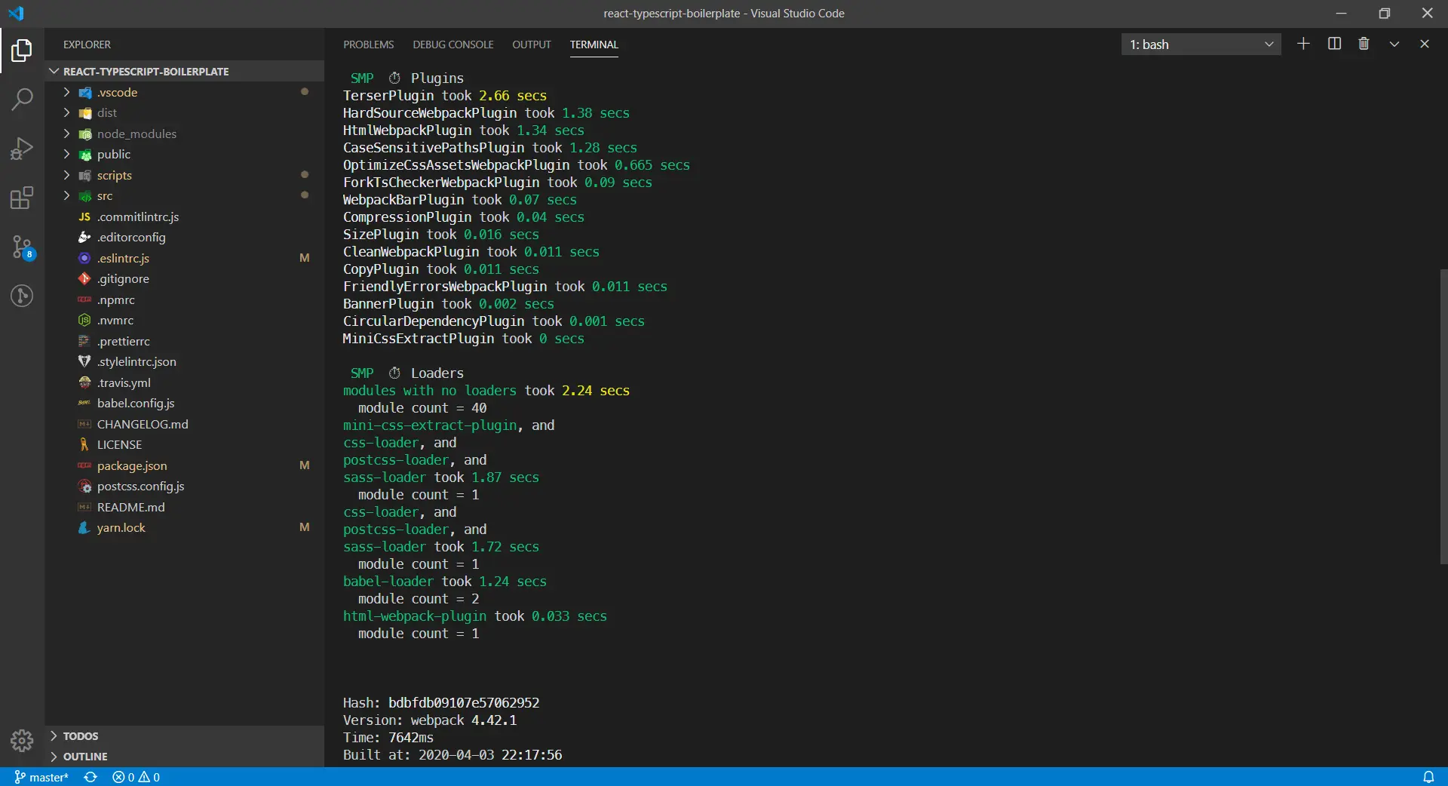Image resolution: width=1448 pixels, height=786 pixels.
Task: Open the Search view icon
Action: pyautogui.click(x=22, y=99)
